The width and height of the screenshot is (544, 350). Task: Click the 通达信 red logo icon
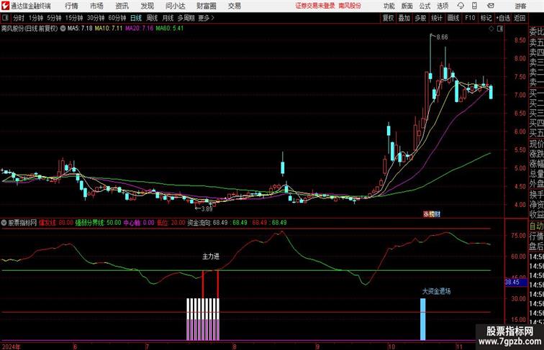click(x=5, y=6)
